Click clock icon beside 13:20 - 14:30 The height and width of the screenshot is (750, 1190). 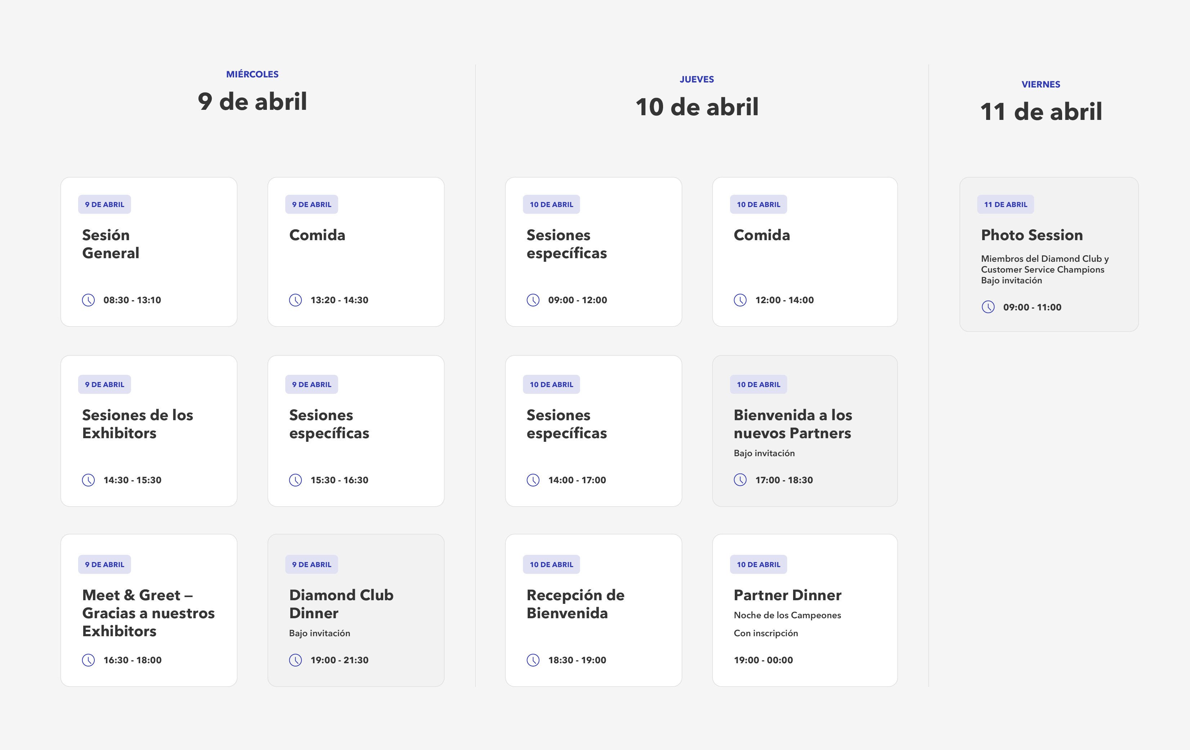coord(296,300)
